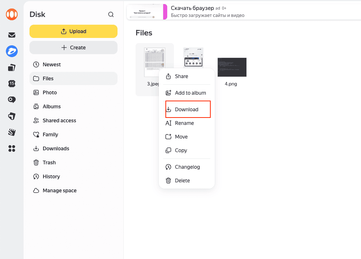Choose Rename in the context menu
Viewport: 361px width, 259px height.
click(x=184, y=123)
